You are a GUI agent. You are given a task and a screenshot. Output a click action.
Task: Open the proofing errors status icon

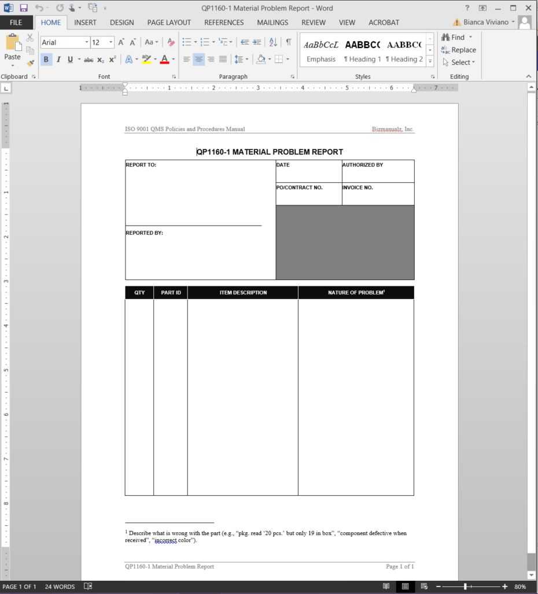coord(87,586)
